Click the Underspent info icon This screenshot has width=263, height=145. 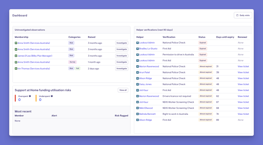pos(52,96)
